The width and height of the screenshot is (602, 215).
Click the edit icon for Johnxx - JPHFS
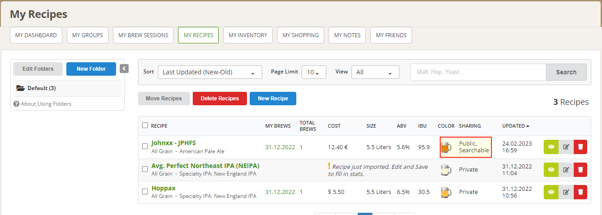tap(566, 146)
